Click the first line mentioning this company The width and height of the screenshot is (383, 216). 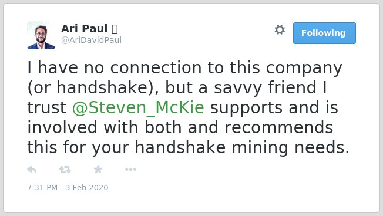click(184, 67)
